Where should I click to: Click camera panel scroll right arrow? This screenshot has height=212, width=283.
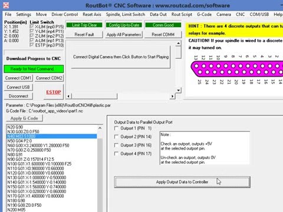(172, 96)
